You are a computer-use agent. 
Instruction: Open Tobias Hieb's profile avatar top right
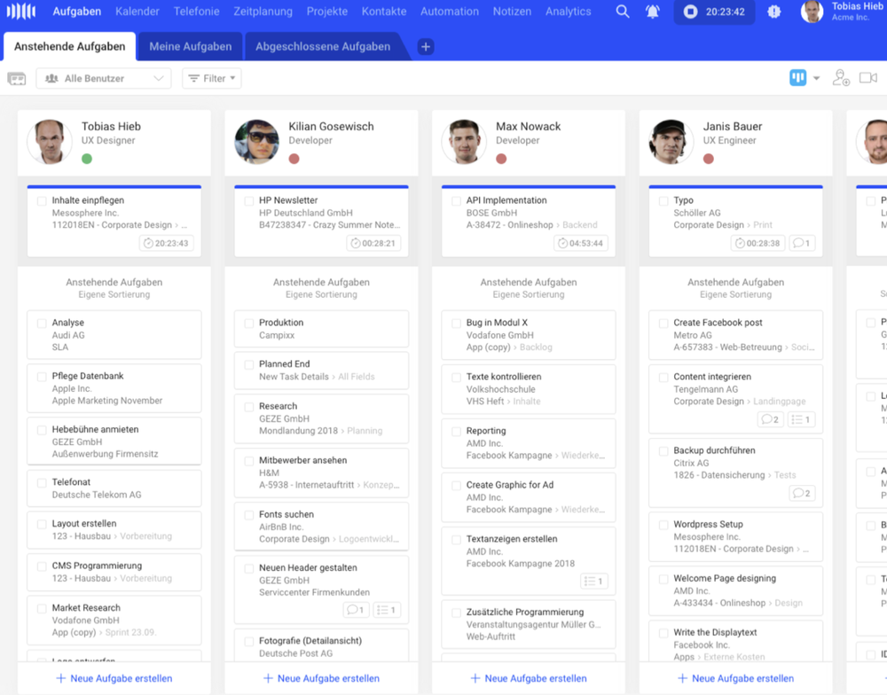[812, 12]
